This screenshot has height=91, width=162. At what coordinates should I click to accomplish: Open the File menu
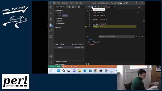click(x=54, y=3)
